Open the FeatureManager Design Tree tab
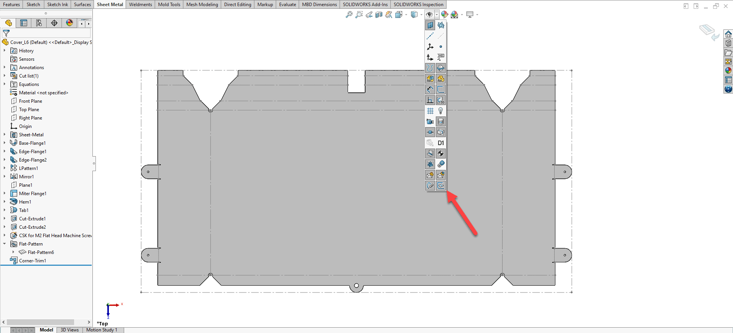 8,23
